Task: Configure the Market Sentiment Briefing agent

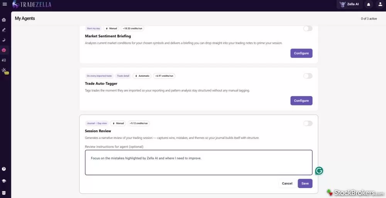Action: tap(301, 53)
